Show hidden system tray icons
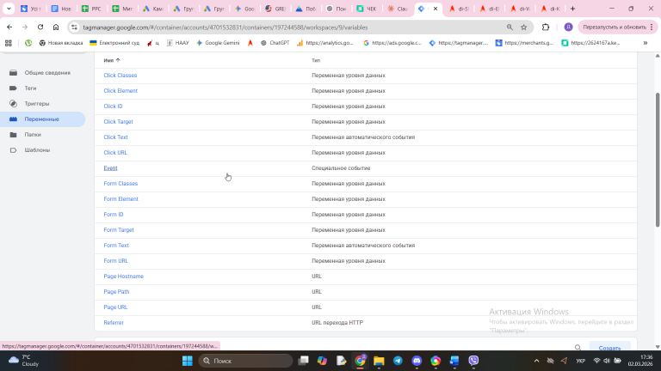This screenshot has width=661, height=371. pyautogui.click(x=536, y=361)
